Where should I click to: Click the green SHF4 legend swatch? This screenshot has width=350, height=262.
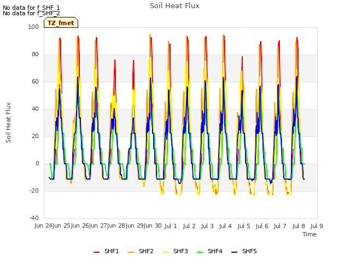[x=200, y=252]
